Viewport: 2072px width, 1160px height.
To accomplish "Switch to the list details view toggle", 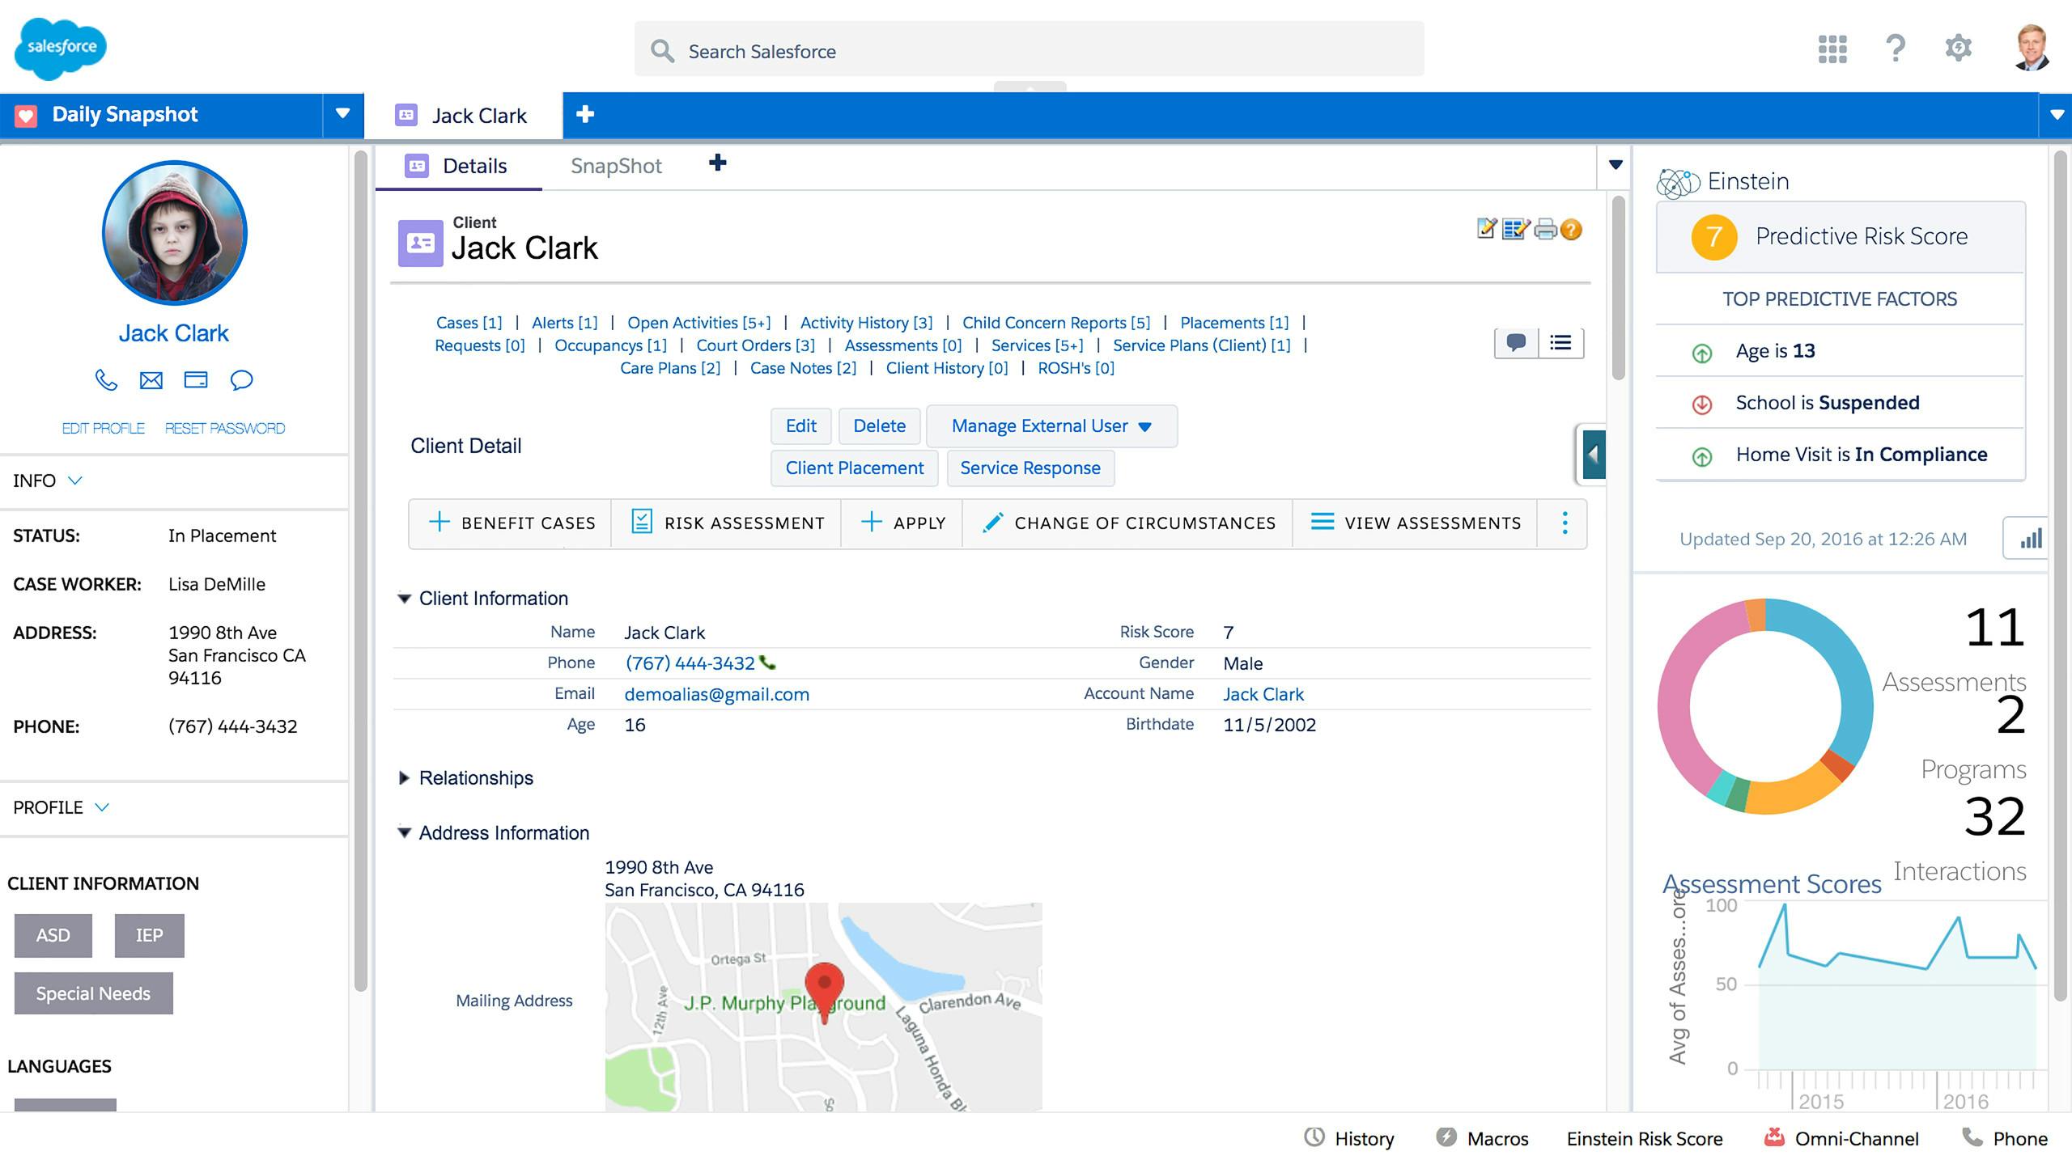I will click(x=1560, y=342).
